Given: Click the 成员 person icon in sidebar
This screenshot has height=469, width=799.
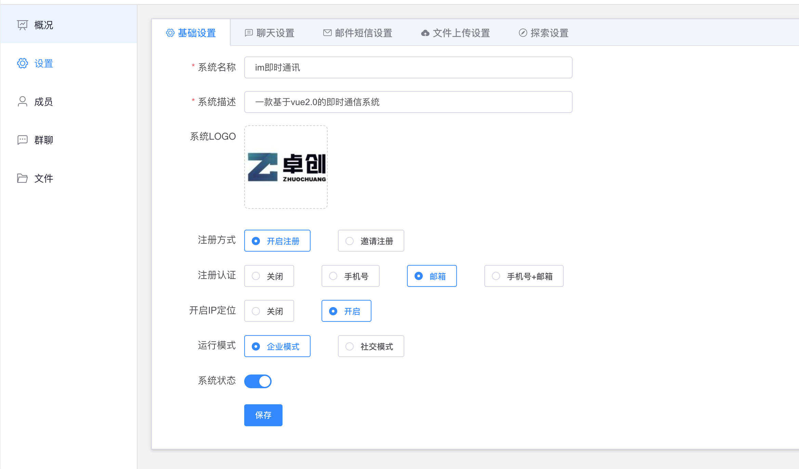Looking at the screenshot, I should (x=22, y=102).
